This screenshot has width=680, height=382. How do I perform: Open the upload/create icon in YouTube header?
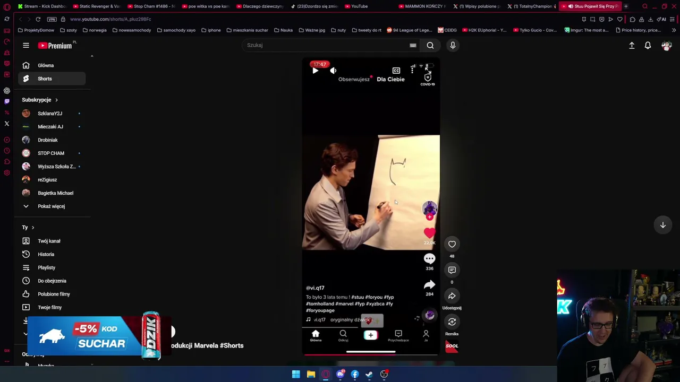point(632,46)
